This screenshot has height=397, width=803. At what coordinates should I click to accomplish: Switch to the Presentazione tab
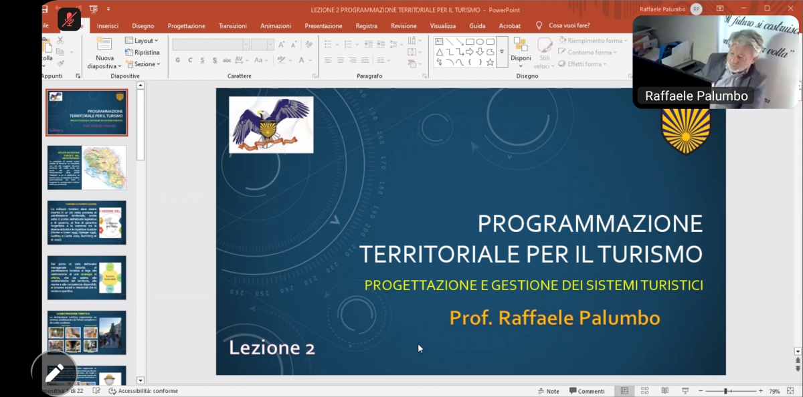(323, 26)
